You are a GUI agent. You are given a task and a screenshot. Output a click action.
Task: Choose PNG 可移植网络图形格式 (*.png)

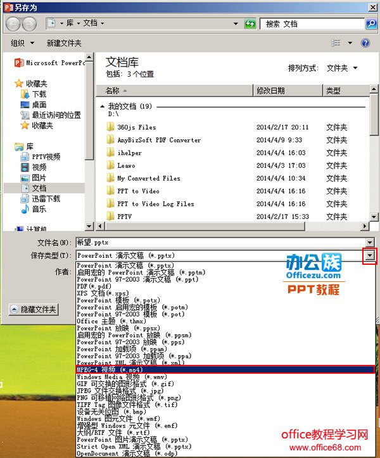coord(225,398)
